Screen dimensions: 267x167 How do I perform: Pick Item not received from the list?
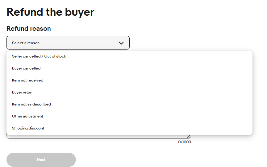pyautogui.click(x=28, y=80)
